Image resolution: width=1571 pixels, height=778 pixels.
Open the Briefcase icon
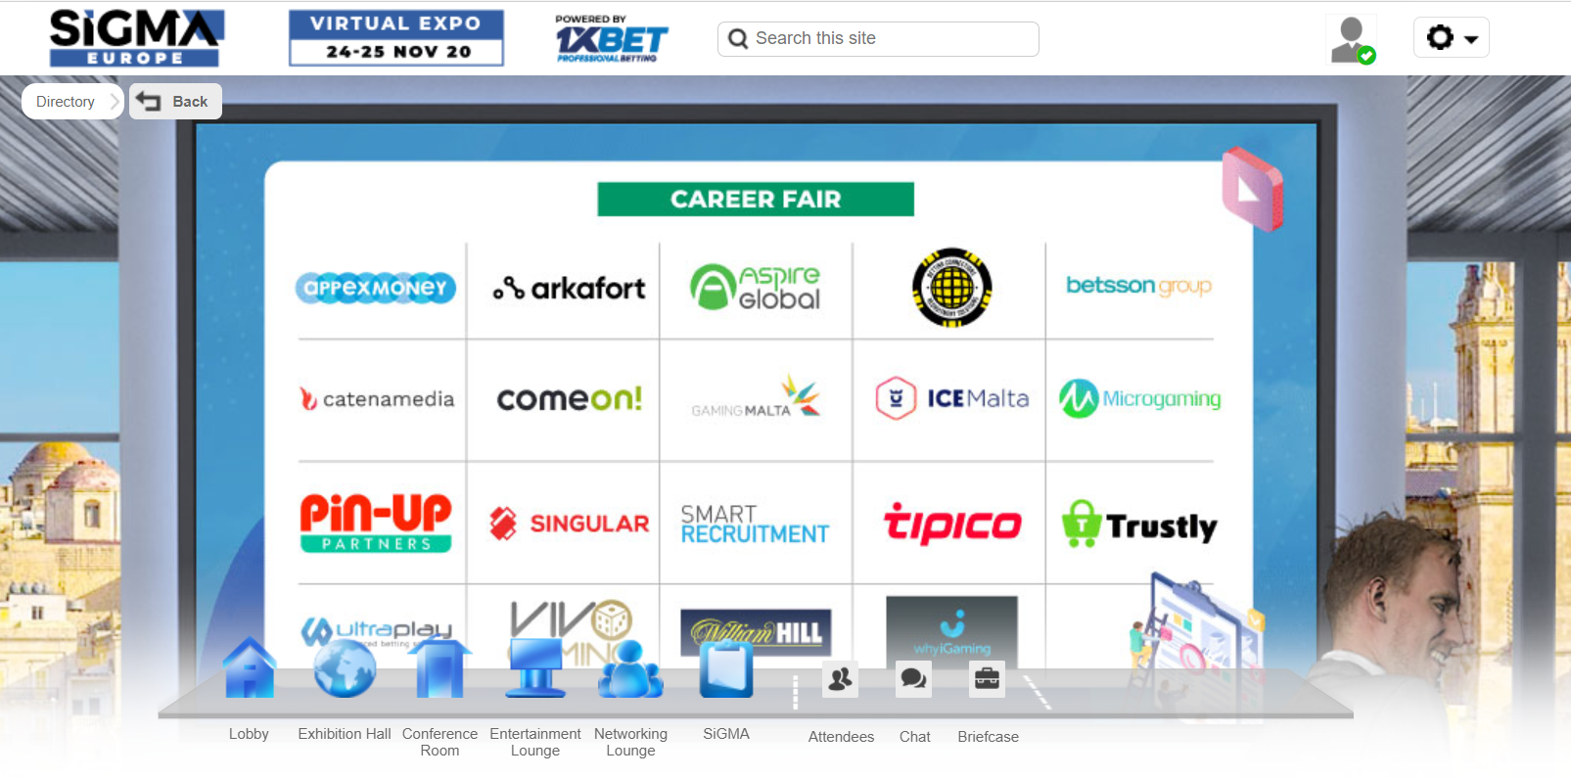pyautogui.click(x=987, y=679)
